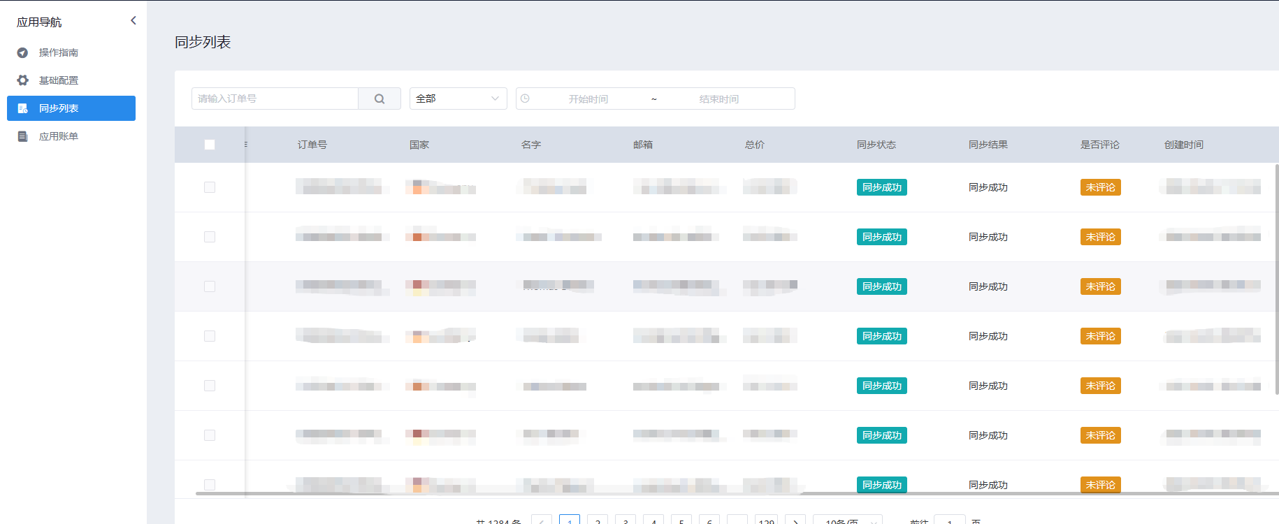Toggle the select-all checkbox in the table header
Image resolution: width=1279 pixels, height=524 pixels.
210,145
